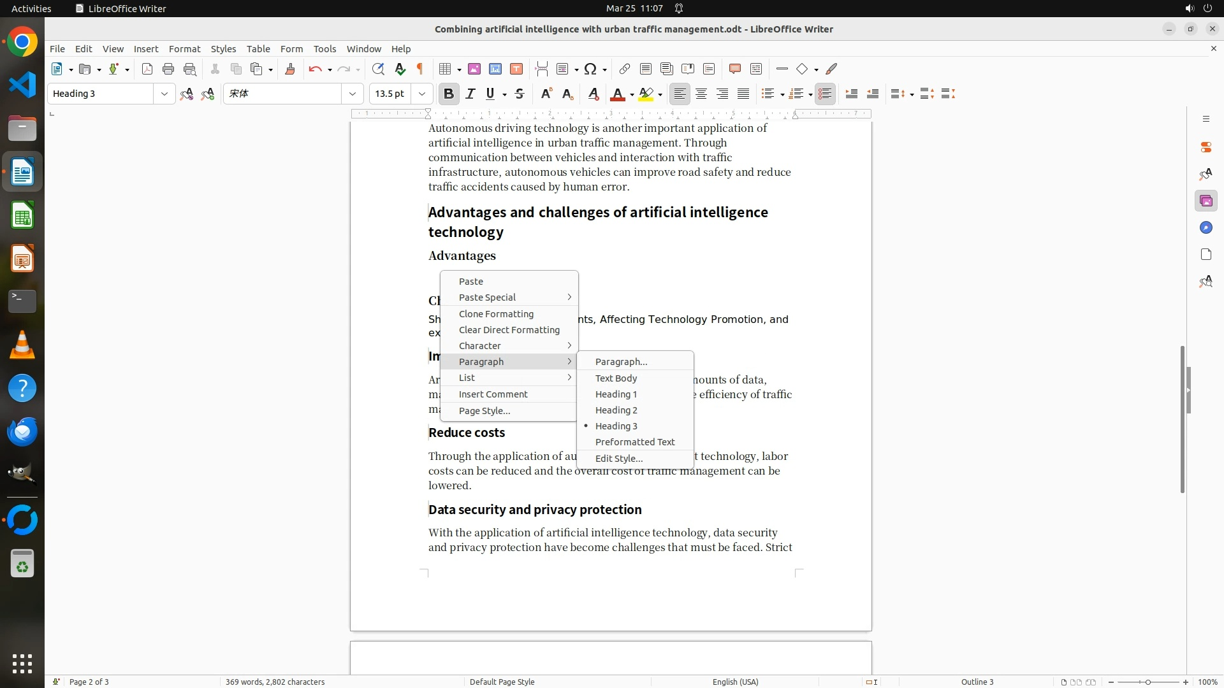Expand the paragraph style dropdown arrow
This screenshot has height=688, width=1224.
[164, 94]
